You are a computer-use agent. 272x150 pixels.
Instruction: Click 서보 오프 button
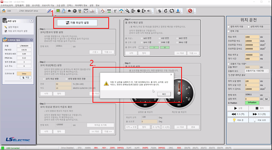(x=259, y=120)
